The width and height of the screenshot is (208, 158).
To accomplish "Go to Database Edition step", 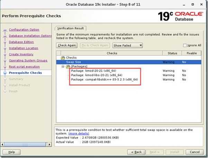I will tap(21, 42).
